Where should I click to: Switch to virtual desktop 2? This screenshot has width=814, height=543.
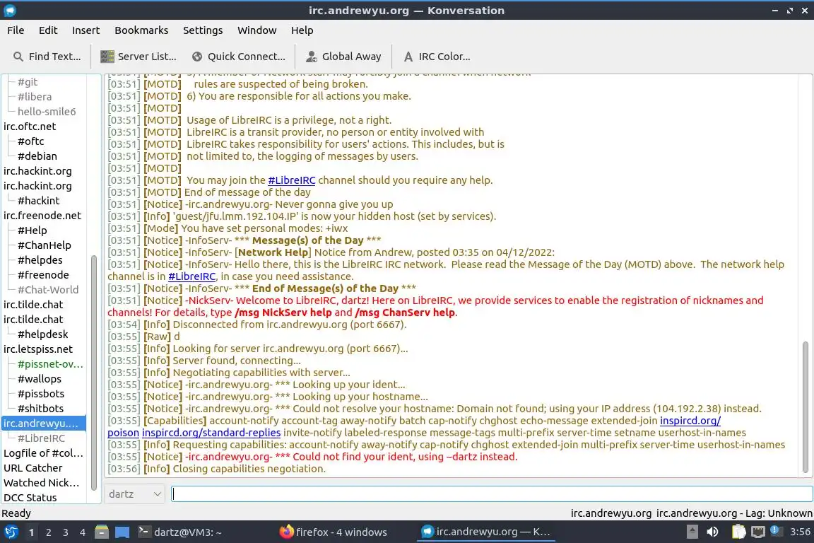pyautogui.click(x=48, y=532)
